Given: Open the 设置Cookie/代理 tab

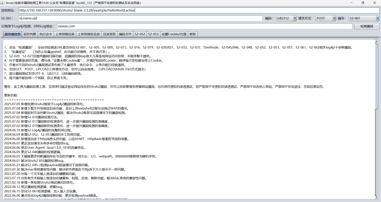Looking at the screenshot, I should point(174,34).
